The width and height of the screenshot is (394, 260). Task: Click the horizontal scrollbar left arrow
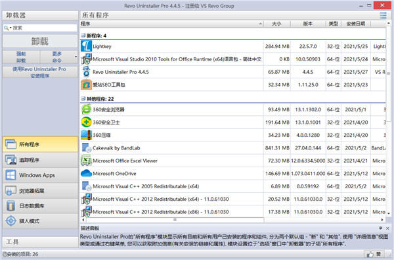(83, 220)
